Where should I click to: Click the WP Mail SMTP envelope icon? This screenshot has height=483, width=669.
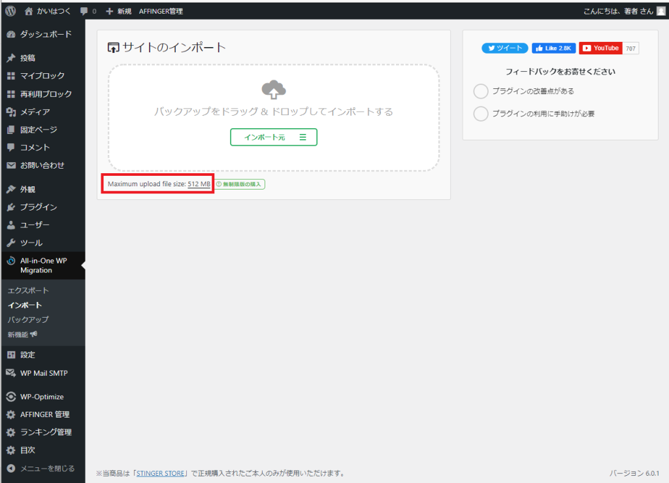[11, 373]
